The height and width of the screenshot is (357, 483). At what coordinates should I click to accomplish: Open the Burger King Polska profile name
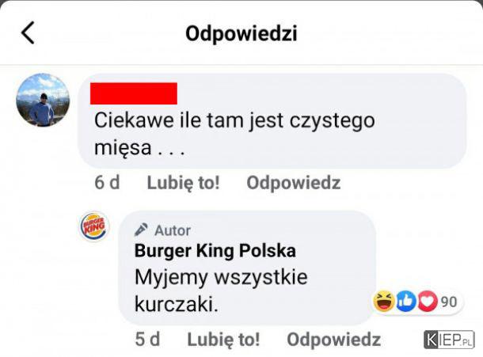[x=215, y=250]
